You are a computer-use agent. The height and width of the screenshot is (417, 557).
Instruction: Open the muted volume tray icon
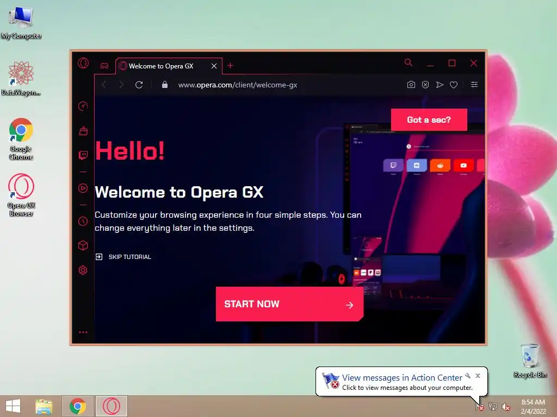point(506,407)
